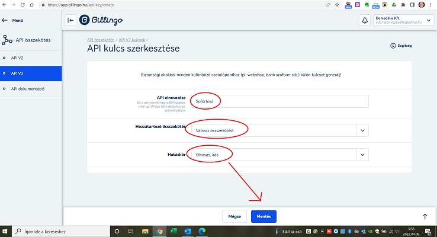The width and height of the screenshot is (437, 237).
Task: Select API V3 in the sidebar
Action: [17, 73]
